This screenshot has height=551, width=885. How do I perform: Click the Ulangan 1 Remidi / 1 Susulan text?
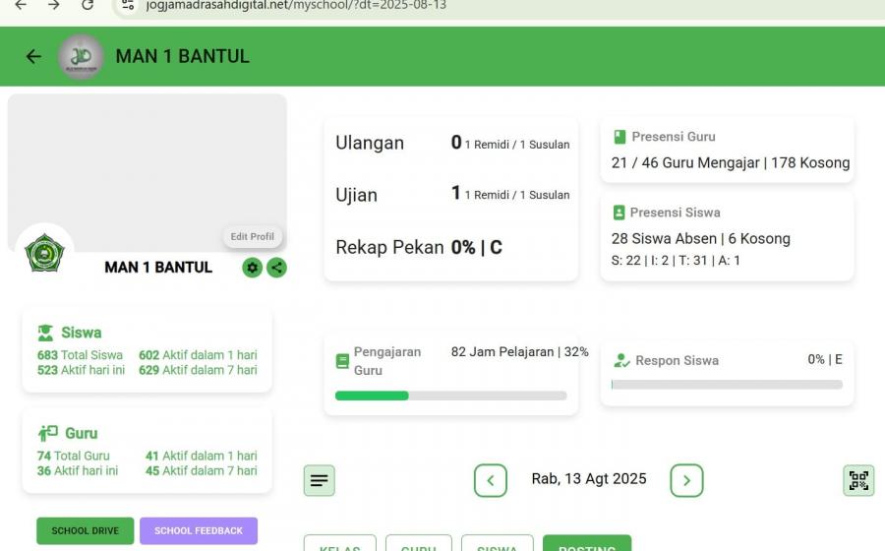[517, 145]
